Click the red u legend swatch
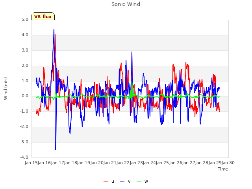 pyautogui.click(x=106, y=182)
